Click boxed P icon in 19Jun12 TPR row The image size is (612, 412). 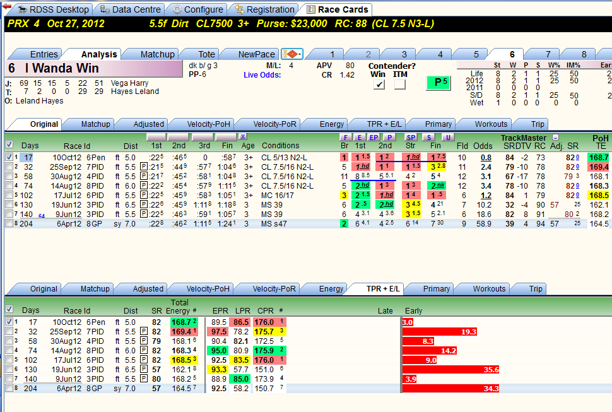[144, 370]
